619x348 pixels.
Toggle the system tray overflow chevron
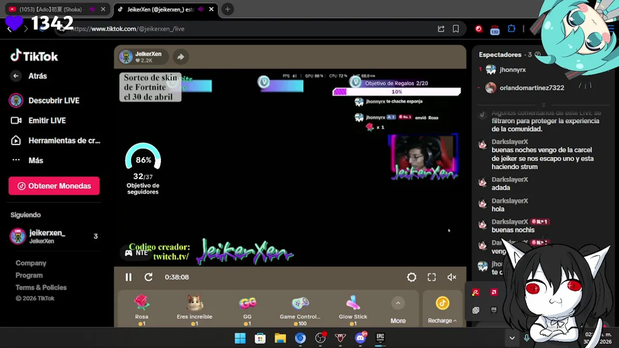coord(512,338)
